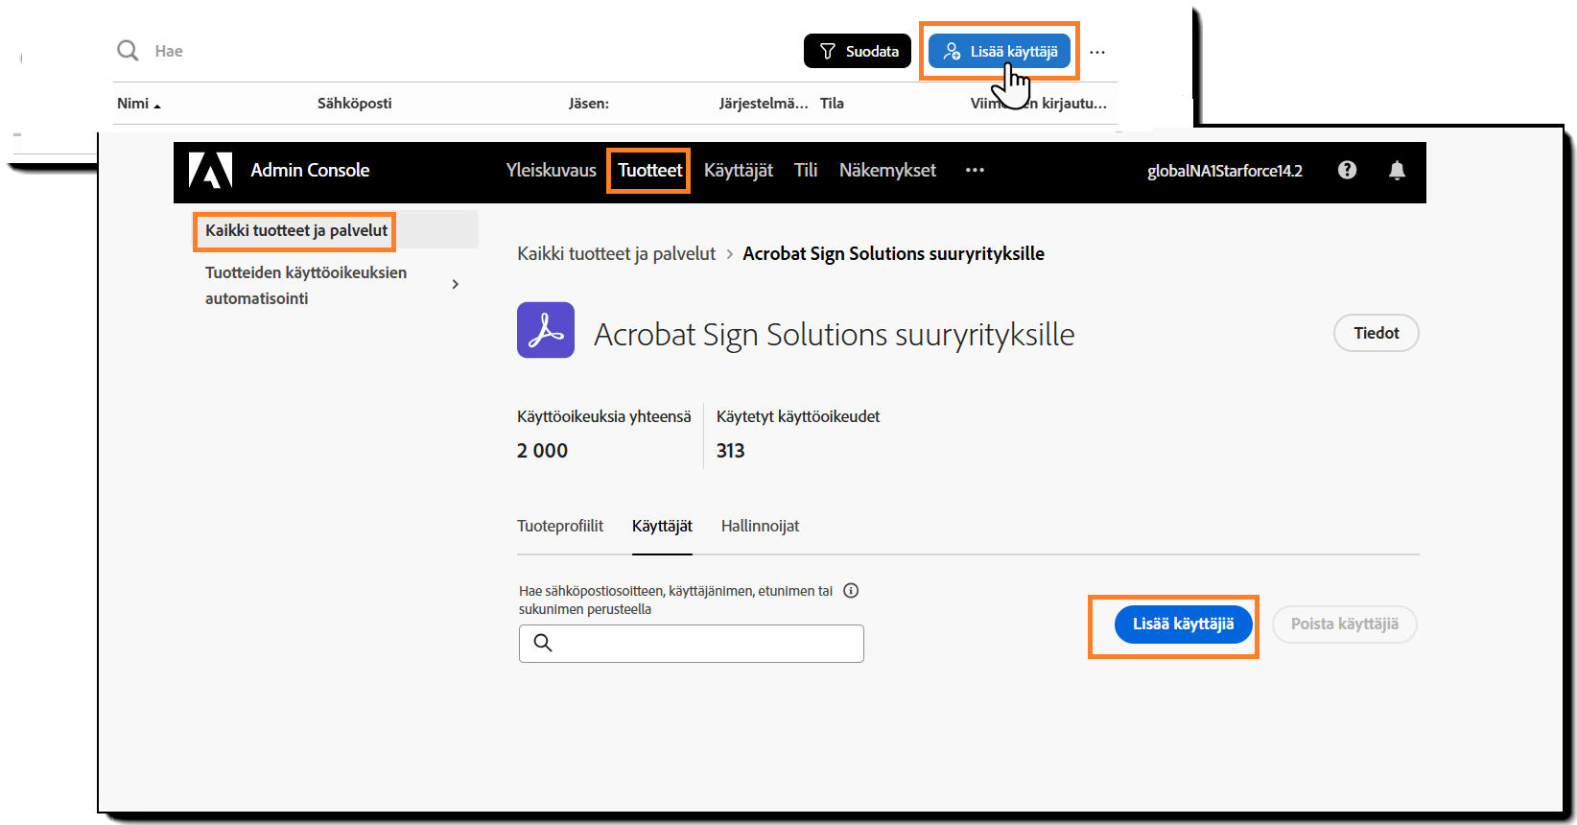Click the Jäsen: column header
Image resolution: width=1577 pixels, height=825 pixels.
click(x=589, y=104)
